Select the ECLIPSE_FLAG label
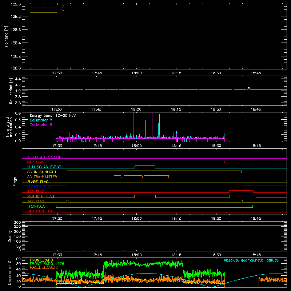Screen dimensions: 291x291 pos(40,187)
